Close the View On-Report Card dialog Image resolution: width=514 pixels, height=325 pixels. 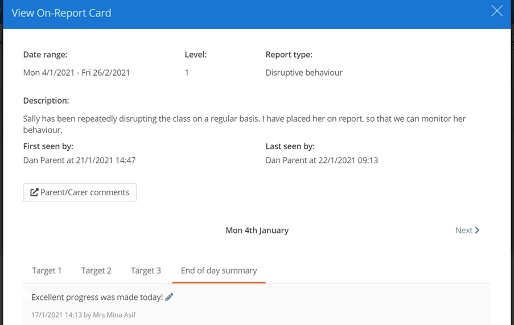click(x=496, y=11)
